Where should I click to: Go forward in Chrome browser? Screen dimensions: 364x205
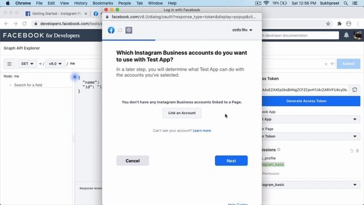[15, 24]
